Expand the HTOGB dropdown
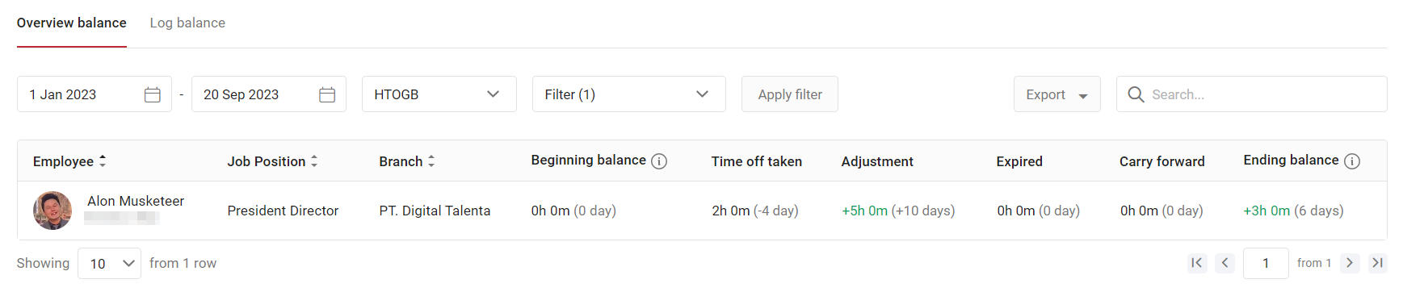This screenshot has width=1403, height=292. click(x=439, y=94)
